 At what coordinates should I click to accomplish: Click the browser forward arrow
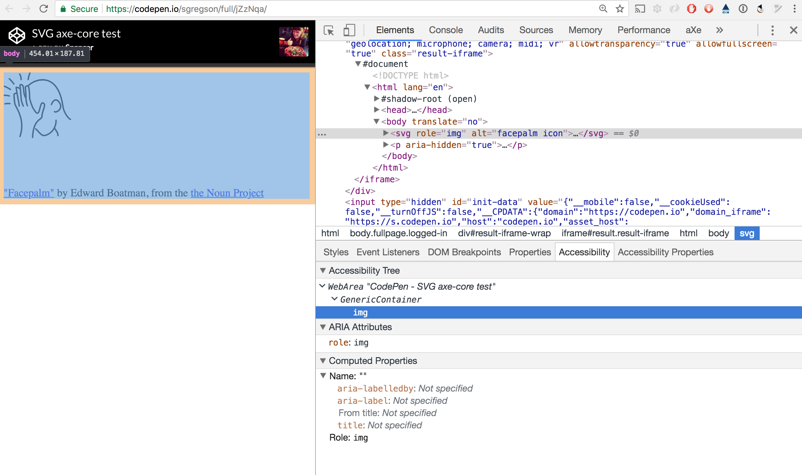tap(27, 9)
